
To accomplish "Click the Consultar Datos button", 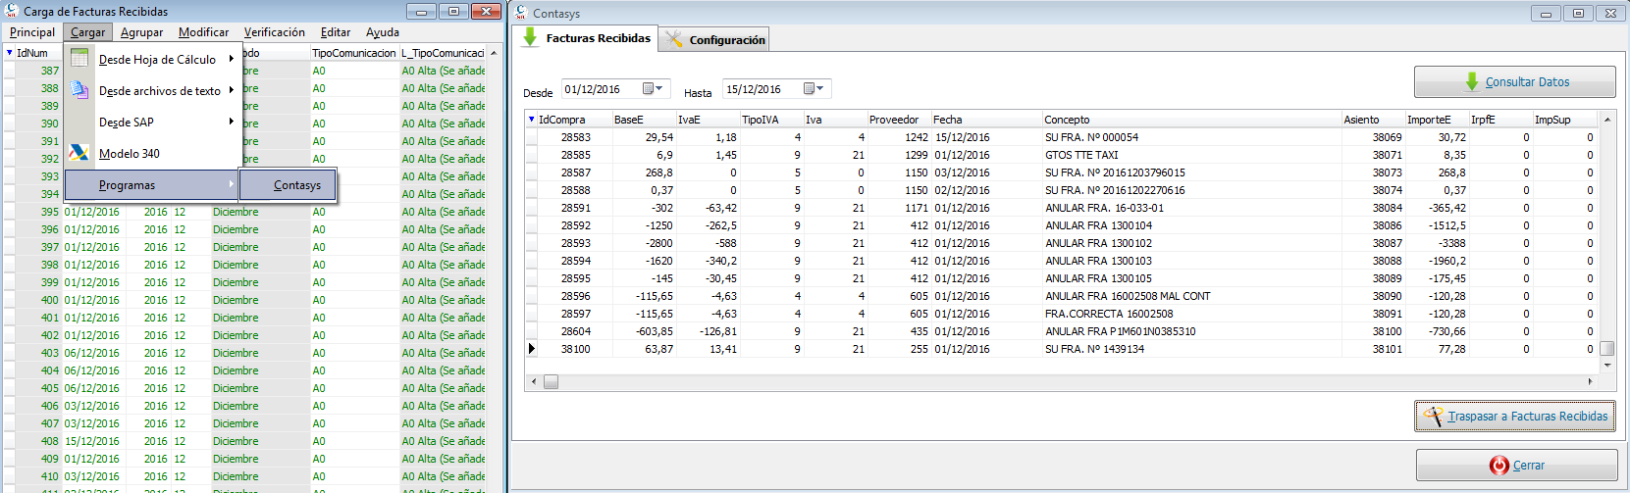I will tap(1515, 81).
